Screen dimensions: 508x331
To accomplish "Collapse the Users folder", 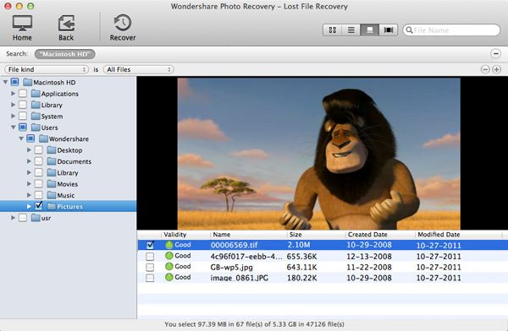I will coord(13,128).
